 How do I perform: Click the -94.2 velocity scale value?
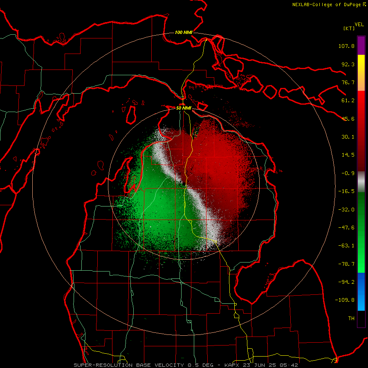[x=346, y=282]
